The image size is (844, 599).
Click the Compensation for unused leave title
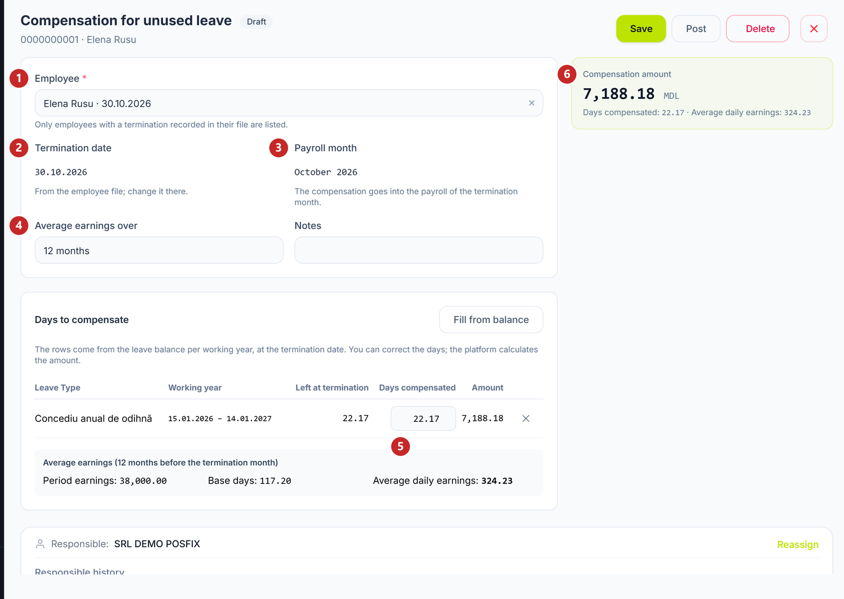coord(126,20)
